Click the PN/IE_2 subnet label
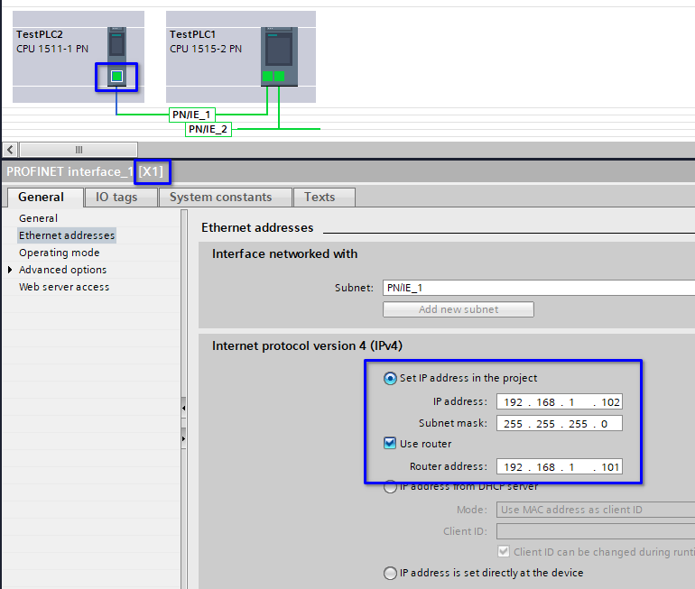Image resolution: width=695 pixels, height=589 pixels. pos(208,129)
